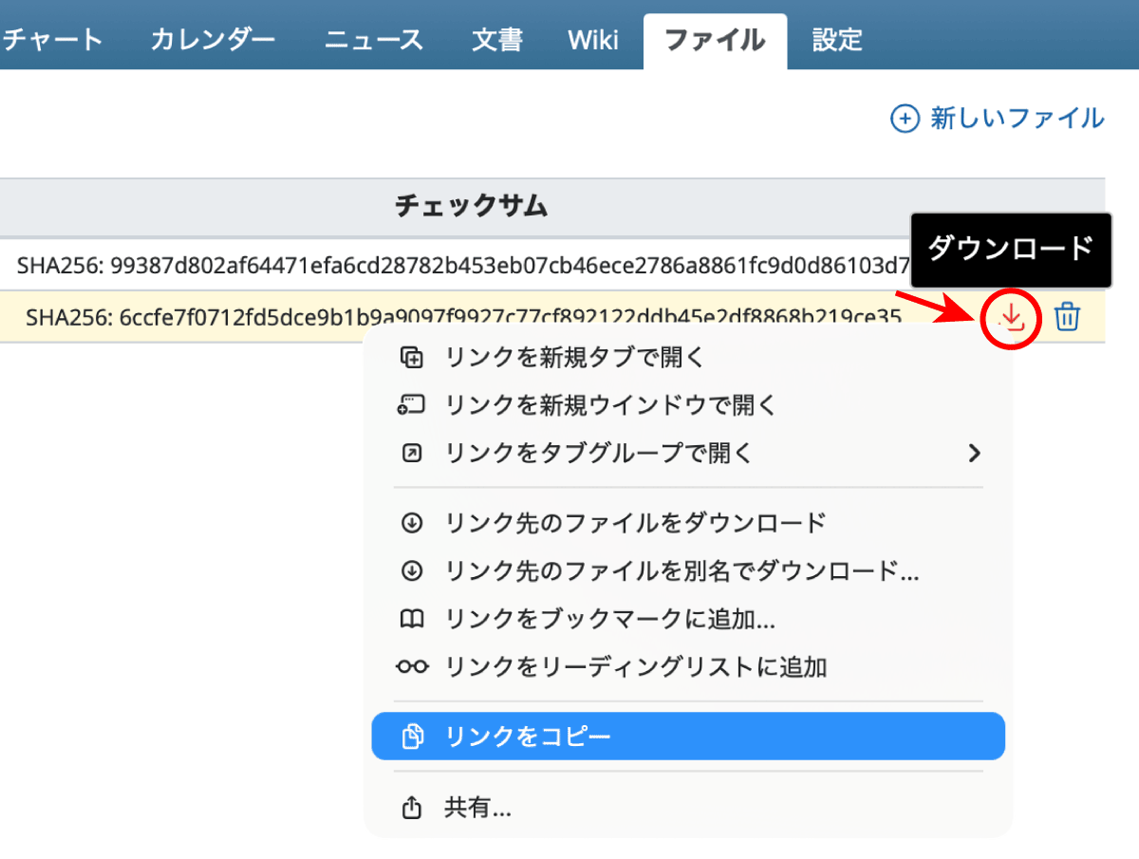This screenshot has width=1139, height=859.
Task: Open the 設定 tab
Action: pos(837,40)
